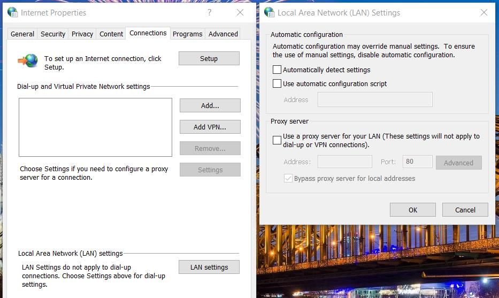
Task: Open LAN settings
Action: 209,267
